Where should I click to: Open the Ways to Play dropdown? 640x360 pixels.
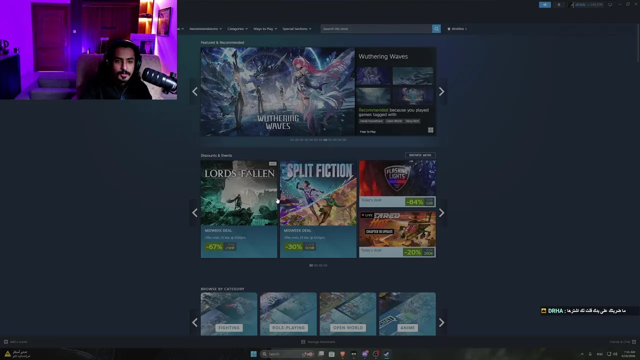[x=264, y=28]
